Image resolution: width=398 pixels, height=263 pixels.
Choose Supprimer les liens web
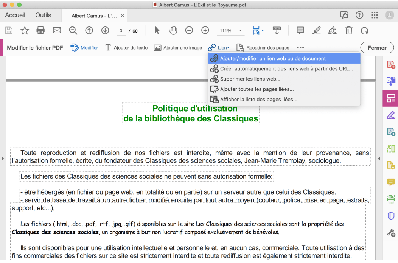[284, 79]
